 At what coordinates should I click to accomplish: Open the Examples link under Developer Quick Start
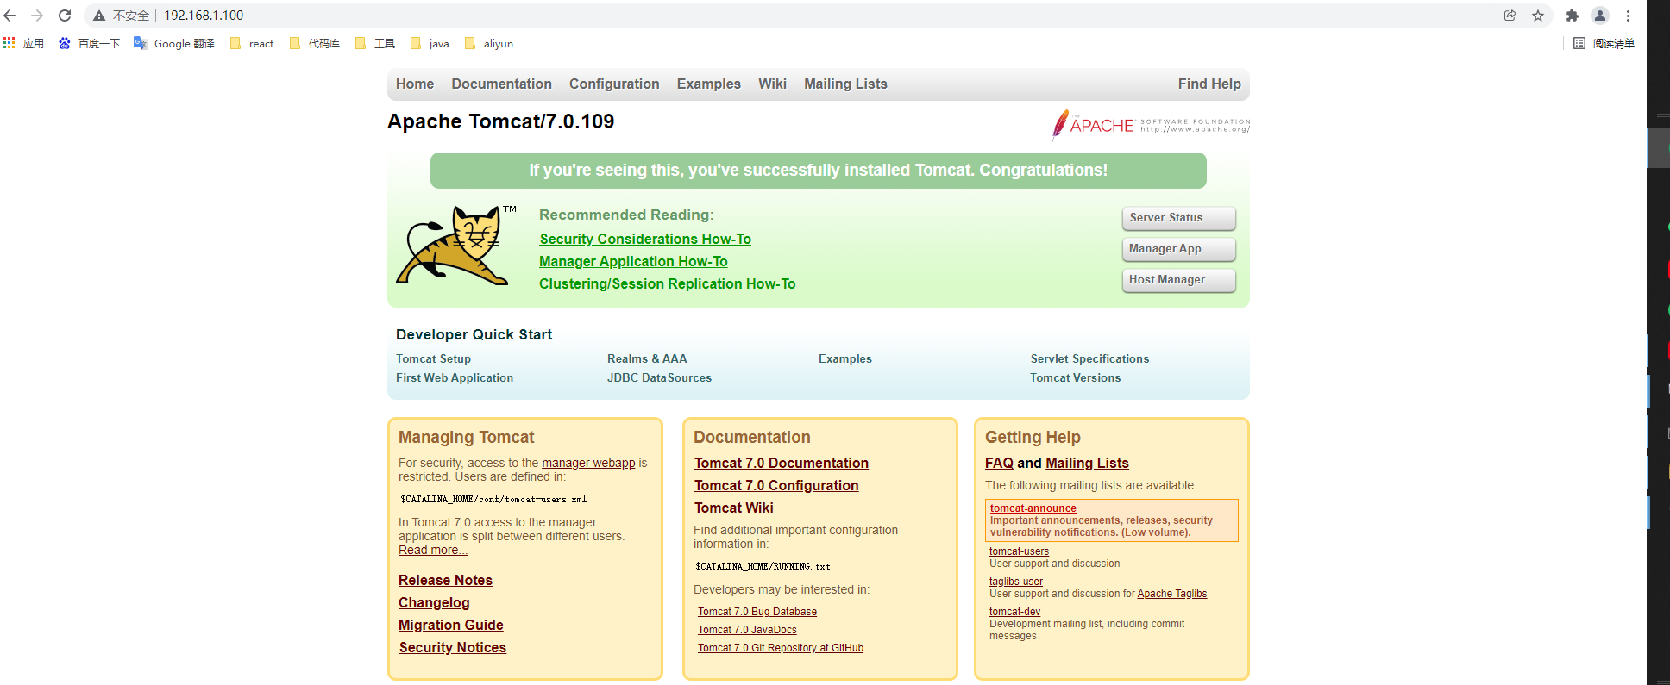(x=845, y=358)
